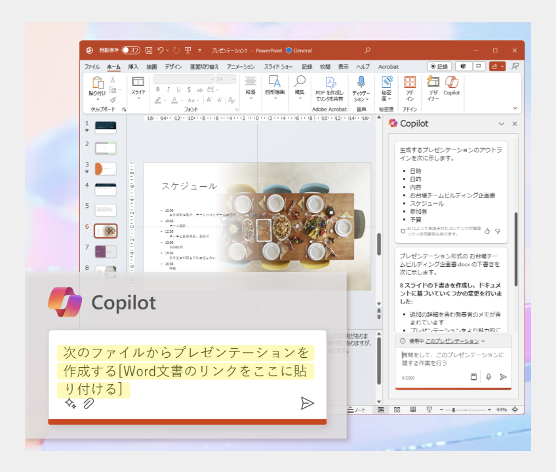
Task: Select slide 7 thumbnail in the slide panel
Action: click(x=106, y=251)
